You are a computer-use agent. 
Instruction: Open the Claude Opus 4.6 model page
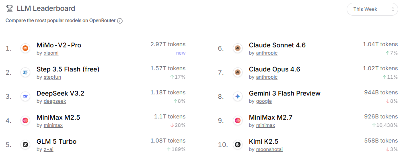tap(274, 69)
